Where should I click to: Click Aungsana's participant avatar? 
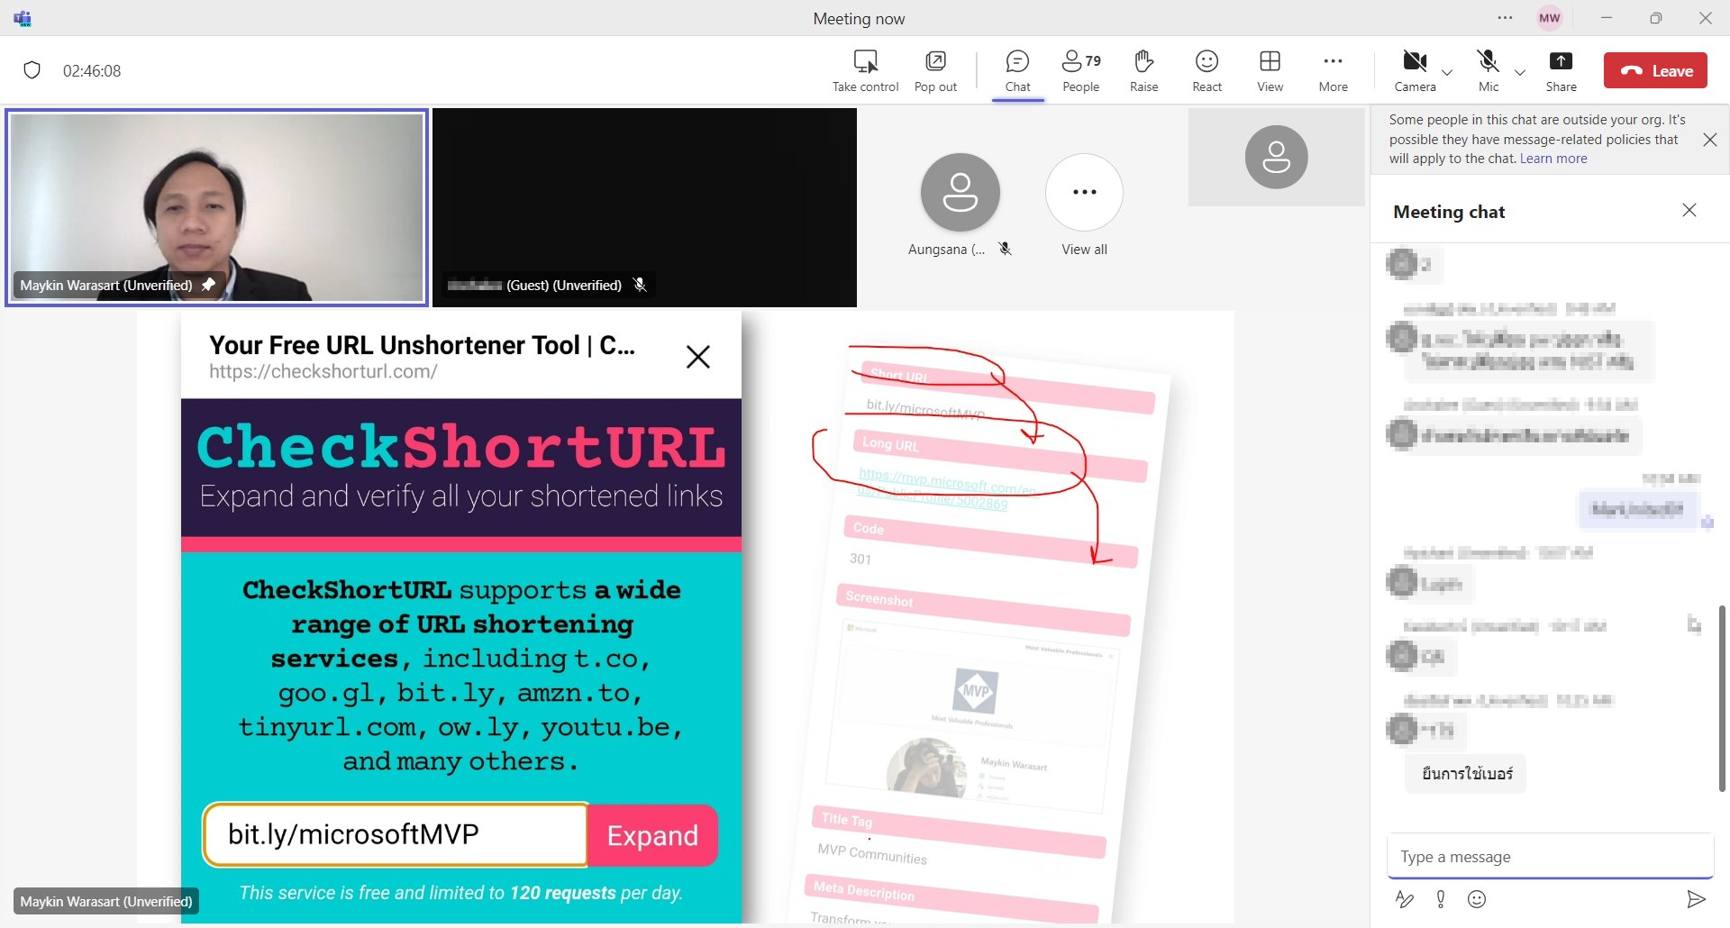pyautogui.click(x=960, y=192)
